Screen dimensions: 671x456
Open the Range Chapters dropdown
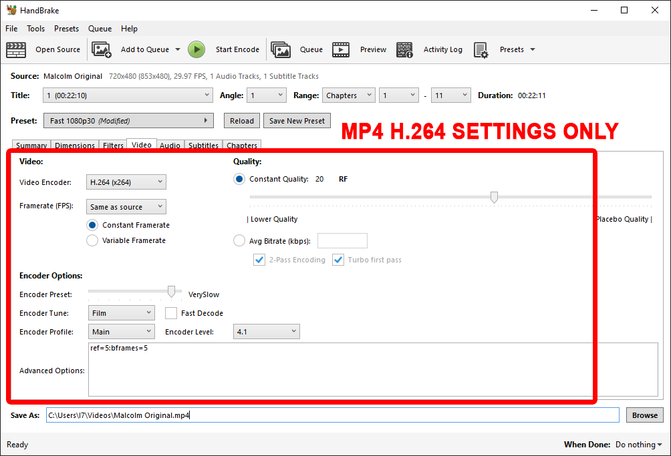click(x=349, y=95)
